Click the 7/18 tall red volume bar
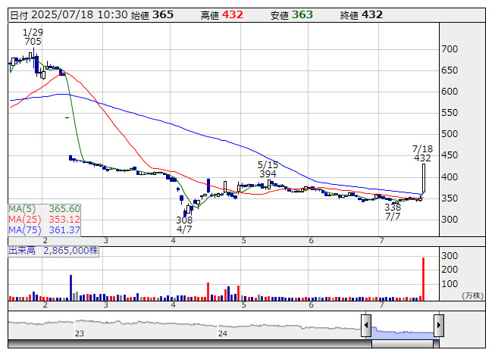This screenshot has height=356, width=495. (423, 279)
